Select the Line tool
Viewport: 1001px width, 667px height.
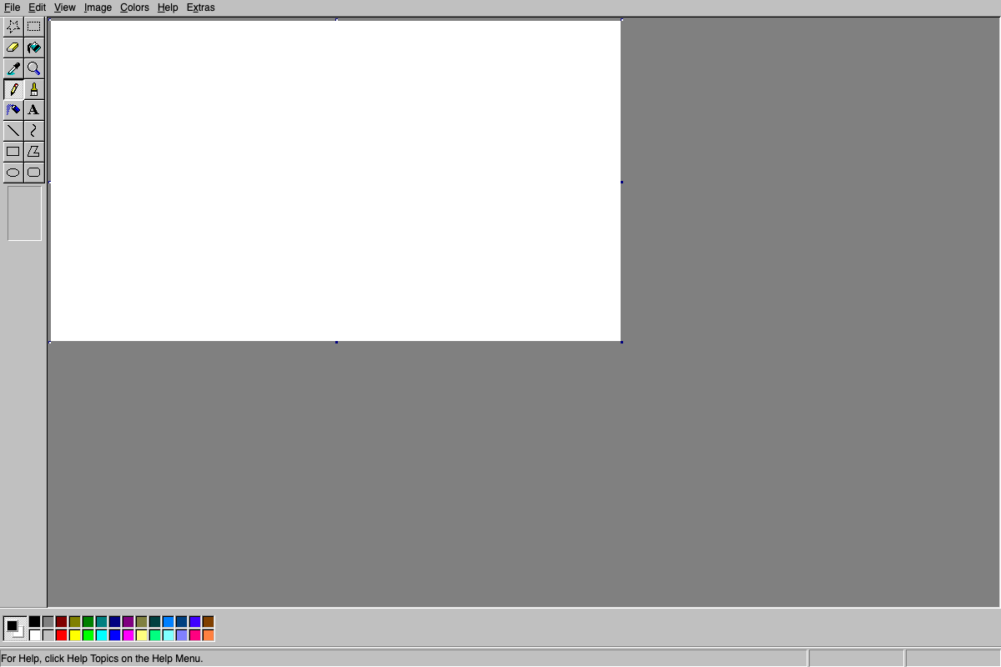pos(13,130)
